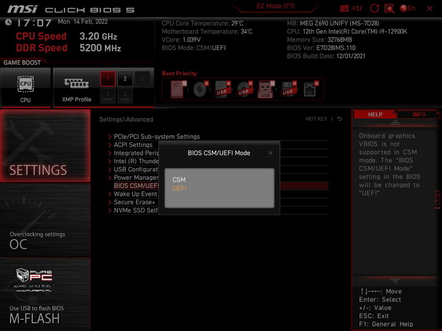Expand the Secure Erase+ entry
The width and height of the screenshot is (442, 331).
coord(135,202)
